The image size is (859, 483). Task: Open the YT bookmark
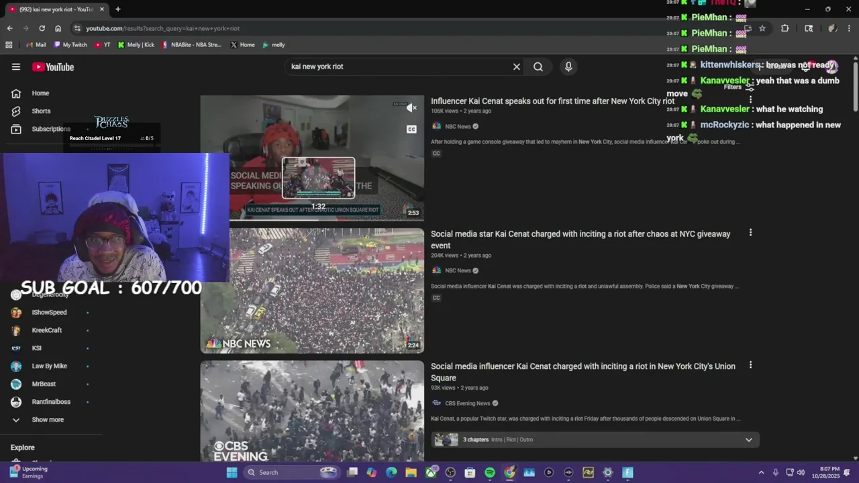click(103, 45)
